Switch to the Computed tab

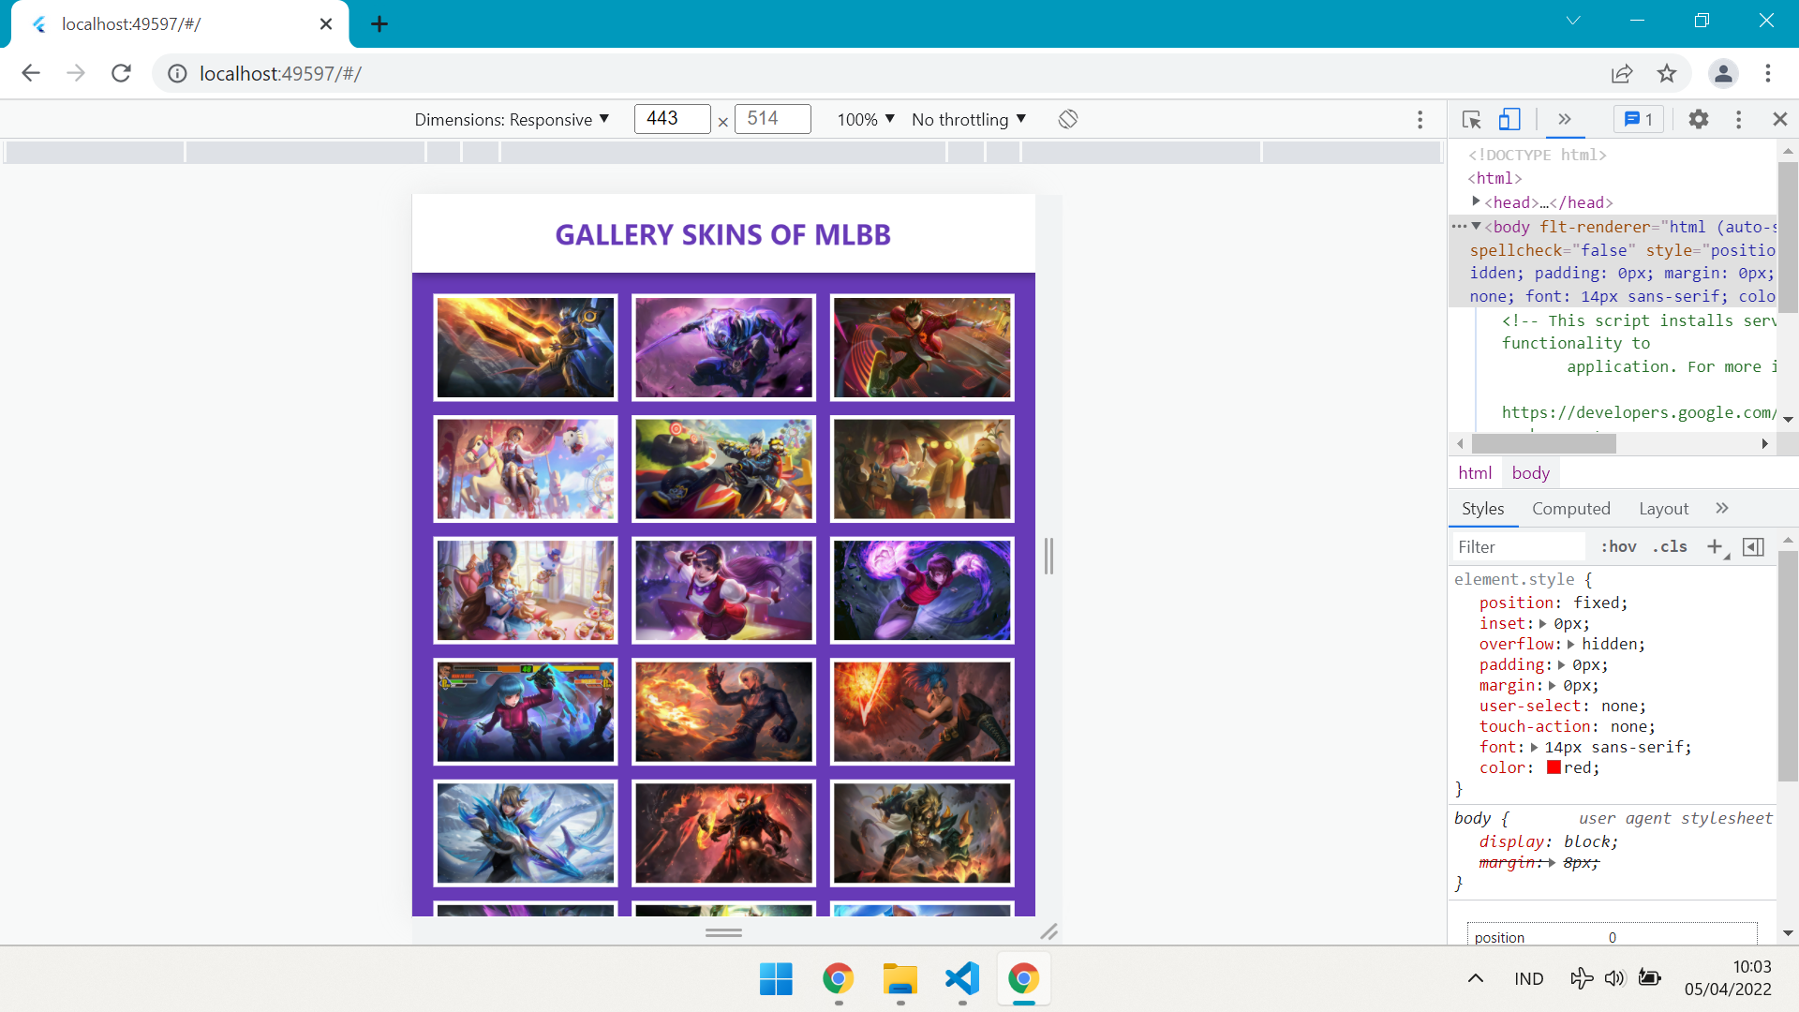[1571, 508]
